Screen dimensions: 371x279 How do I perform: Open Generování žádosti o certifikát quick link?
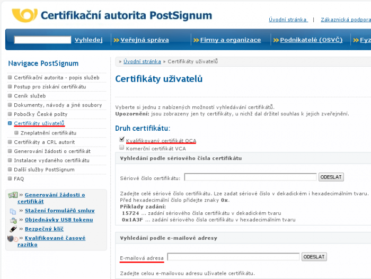click(x=51, y=198)
